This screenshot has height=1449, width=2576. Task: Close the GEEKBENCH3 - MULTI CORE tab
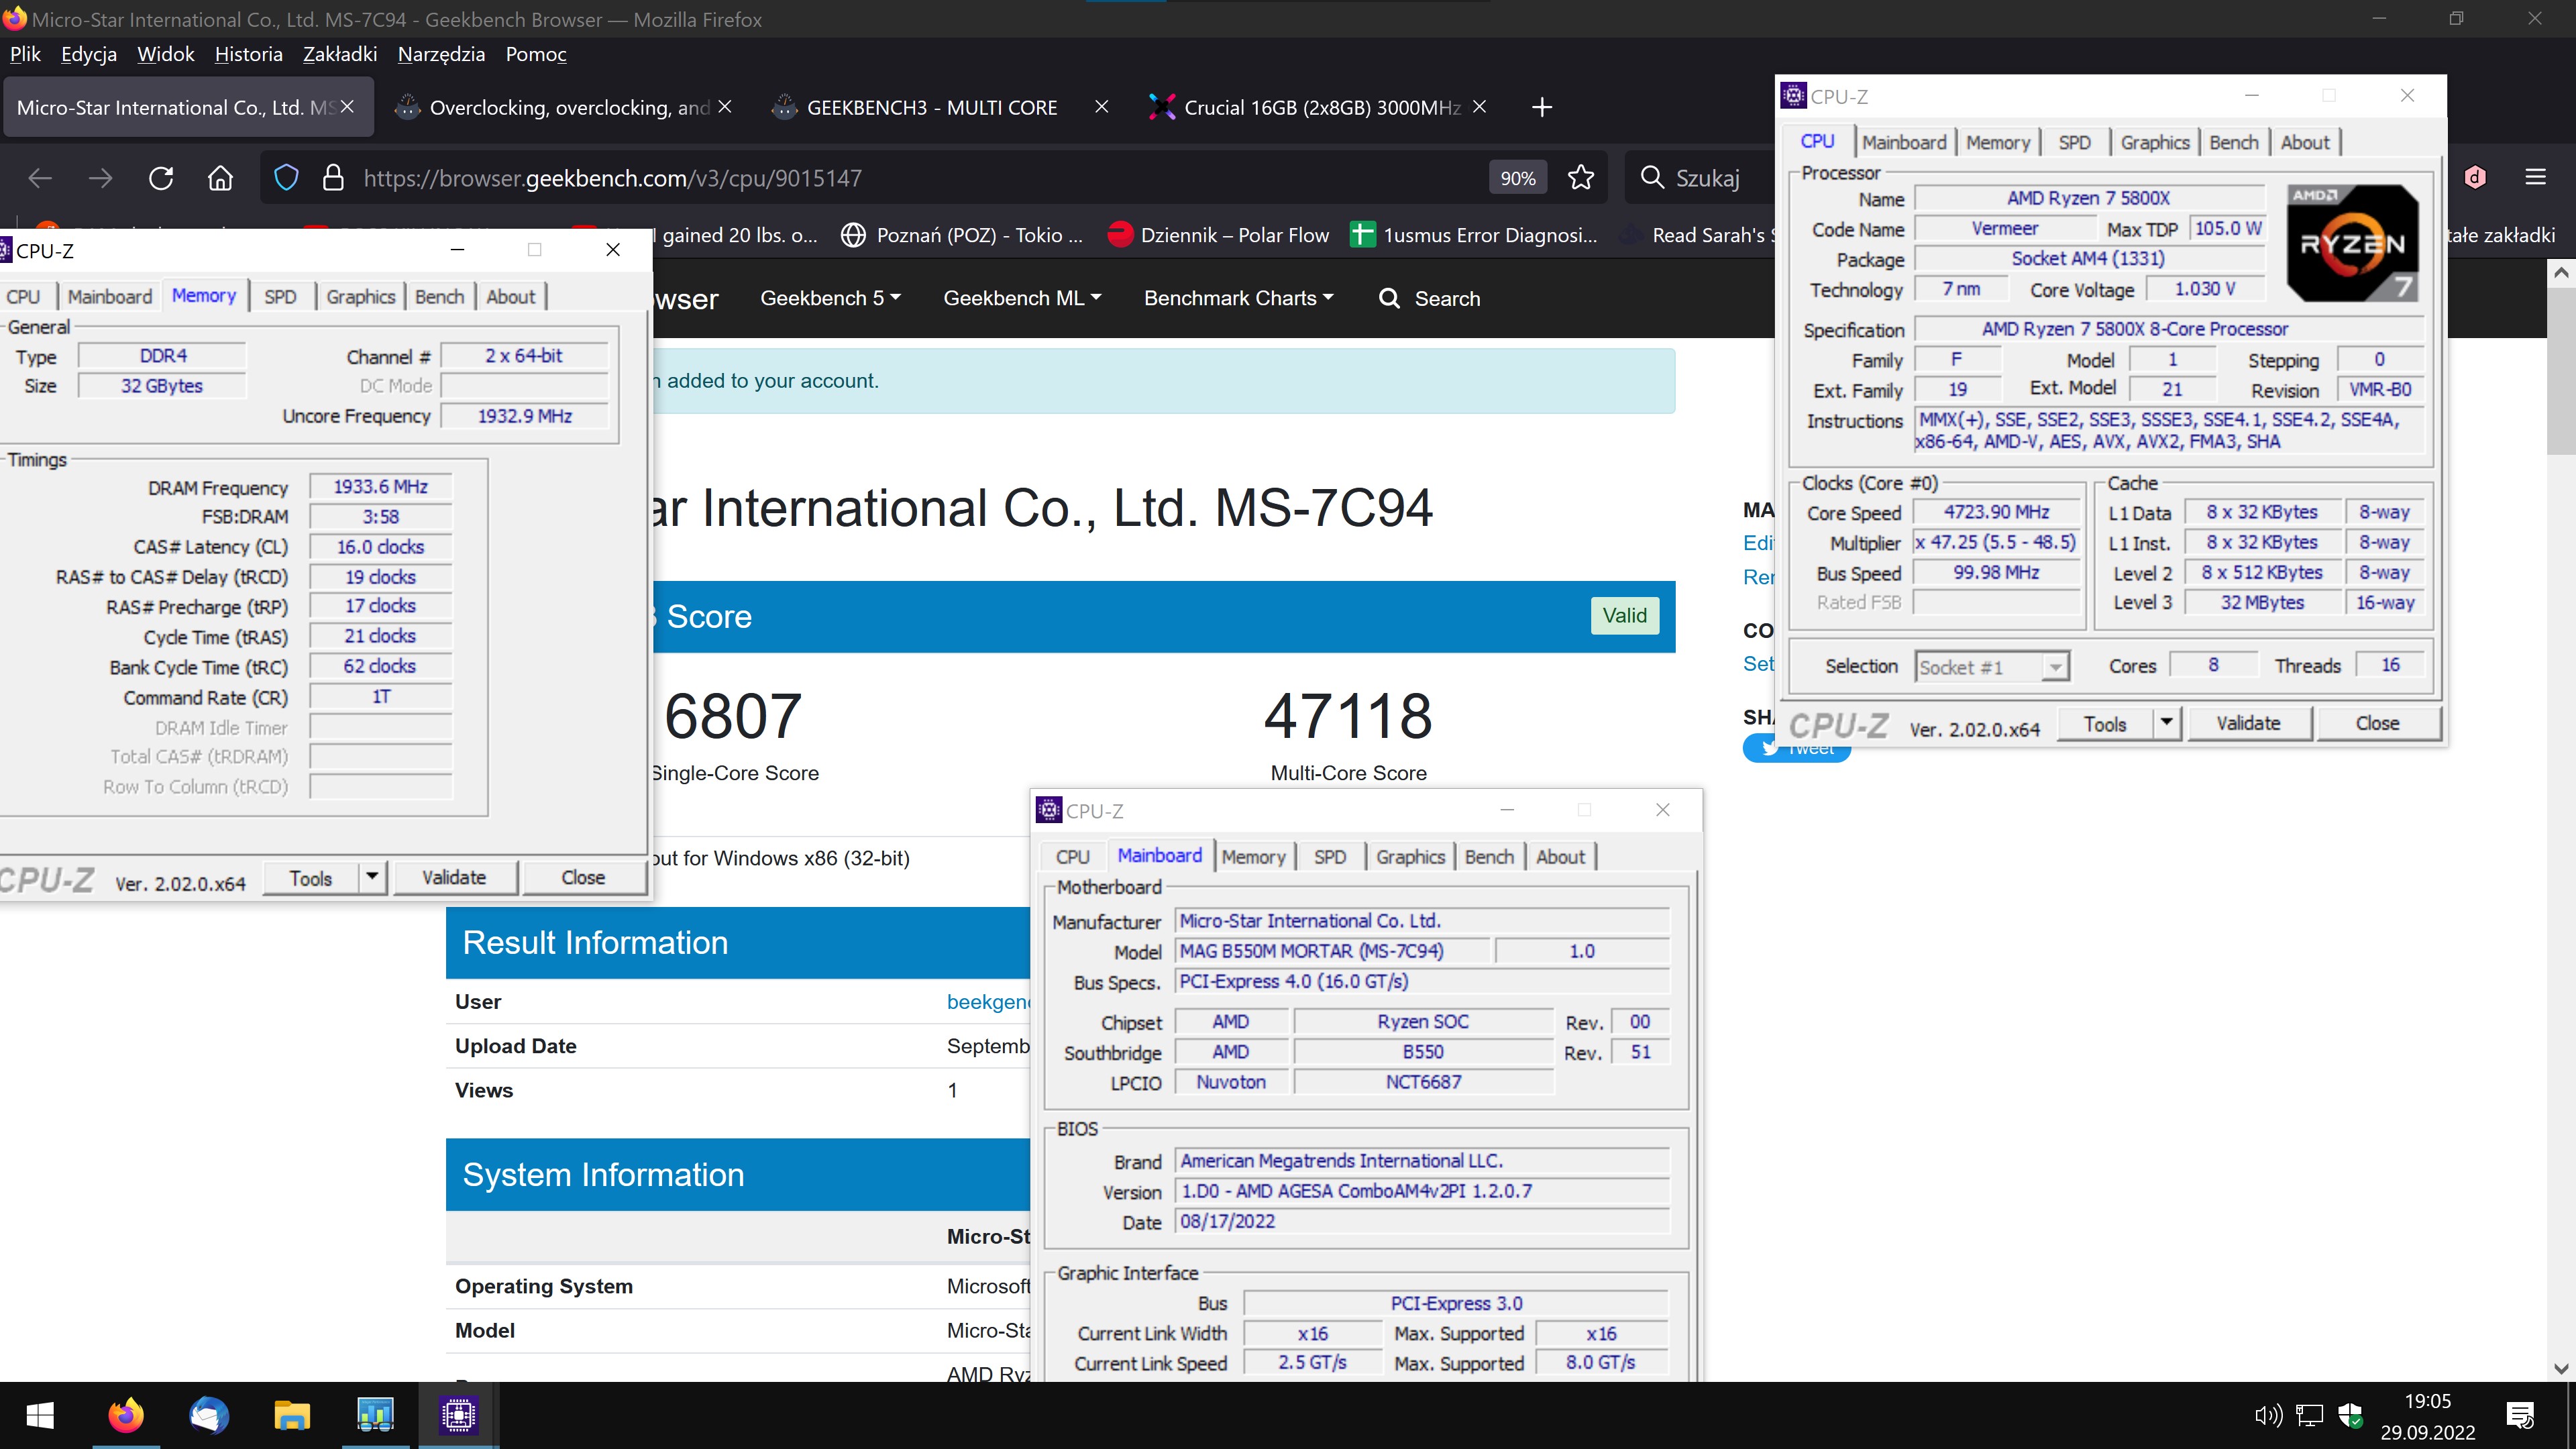1101,106
